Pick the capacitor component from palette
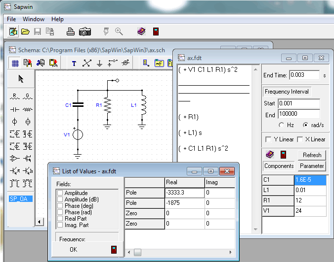 [15, 109]
